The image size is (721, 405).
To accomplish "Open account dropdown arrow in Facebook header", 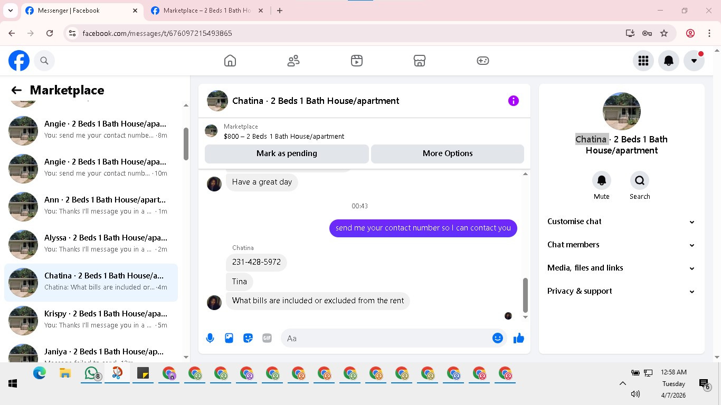I will (x=694, y=61).
